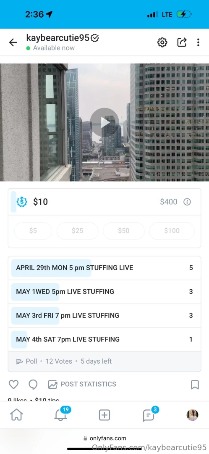Open the settings gear icon
The height and width of the screenshot is (454, 209).
point(162,42)
